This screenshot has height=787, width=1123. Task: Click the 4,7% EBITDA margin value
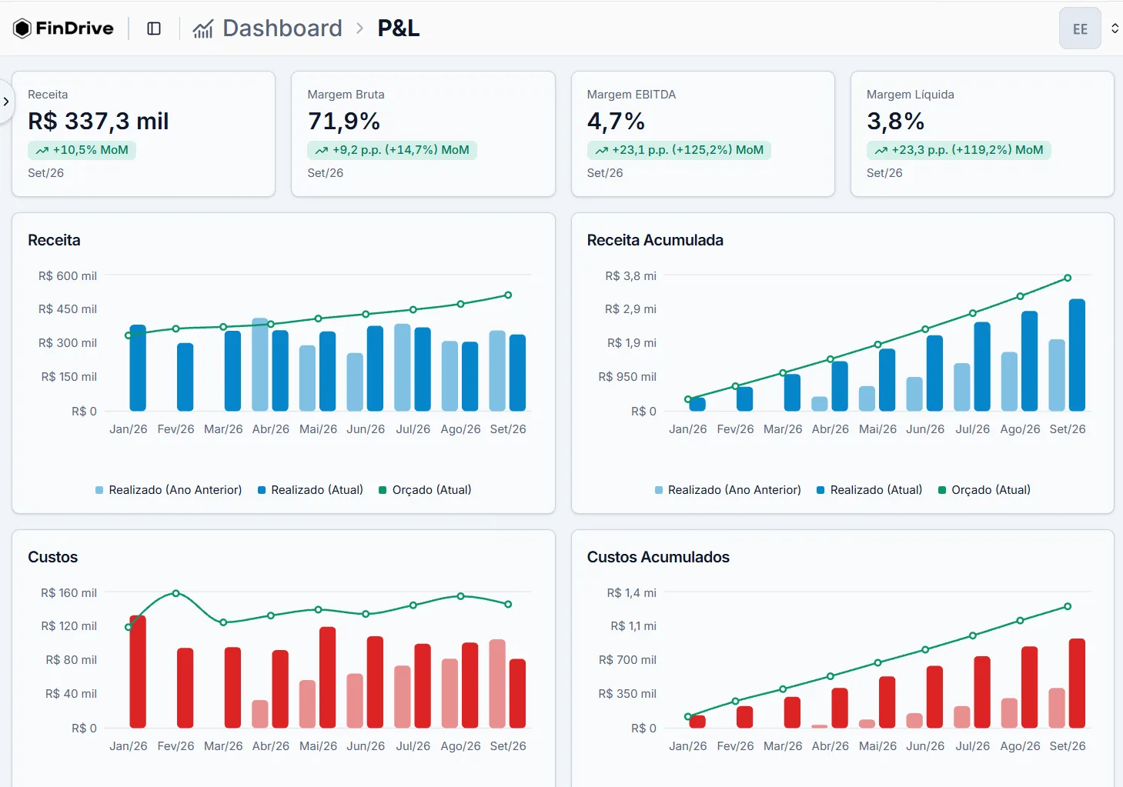pos(616,121)
